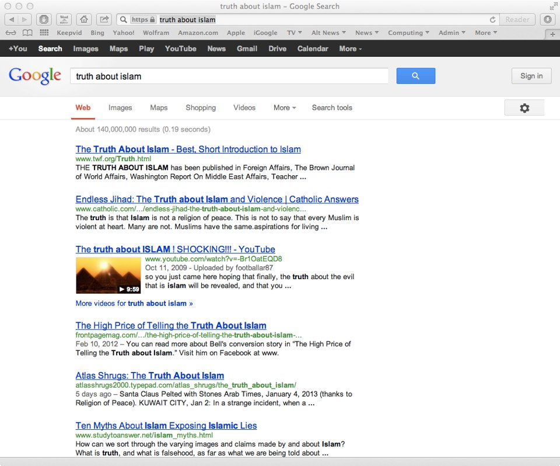Viewport: 560px width, 466px height.
Task: Open the Bing bookmark
Action: tap(97, 33)
